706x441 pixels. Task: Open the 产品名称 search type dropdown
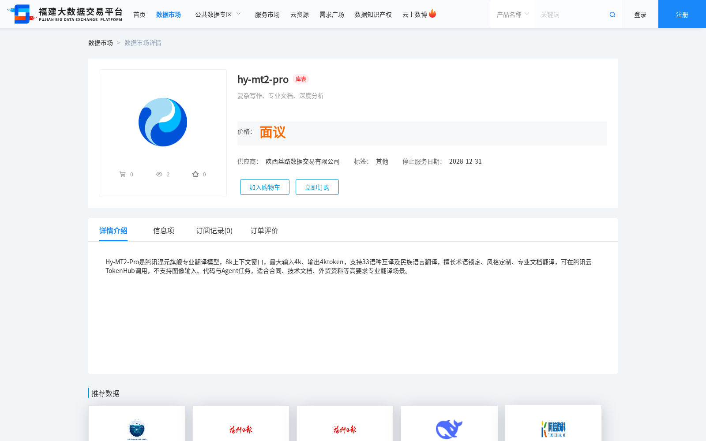point(513,15)
